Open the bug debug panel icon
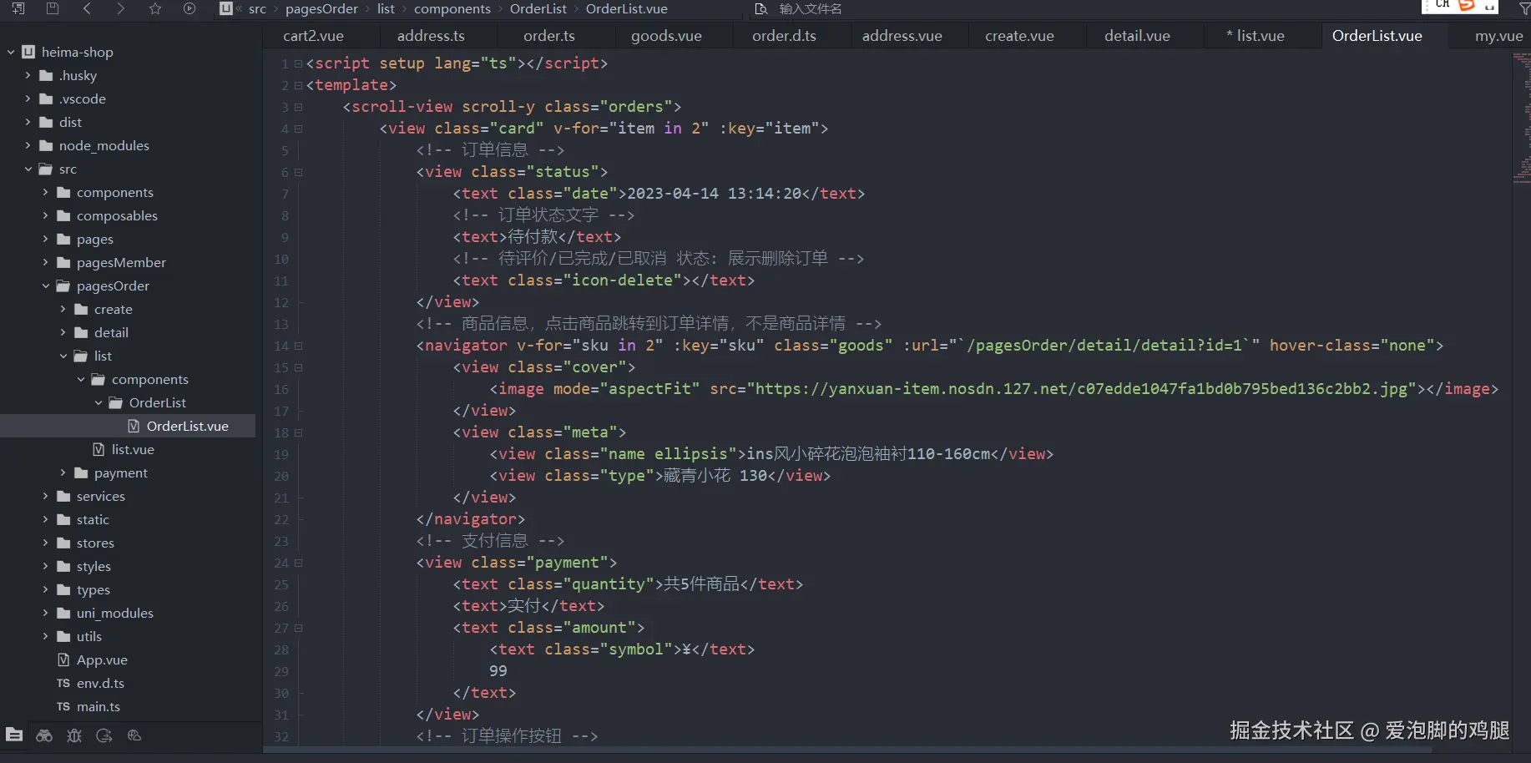The width and height of the screenshot is (1531, 763). coord(74,735)
